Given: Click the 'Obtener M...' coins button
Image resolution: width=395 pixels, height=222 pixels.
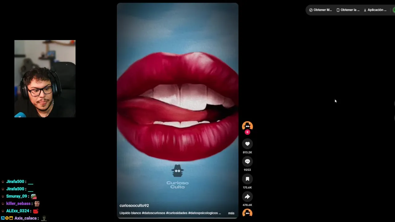Looking at the screenshot, I should (320, 10).
